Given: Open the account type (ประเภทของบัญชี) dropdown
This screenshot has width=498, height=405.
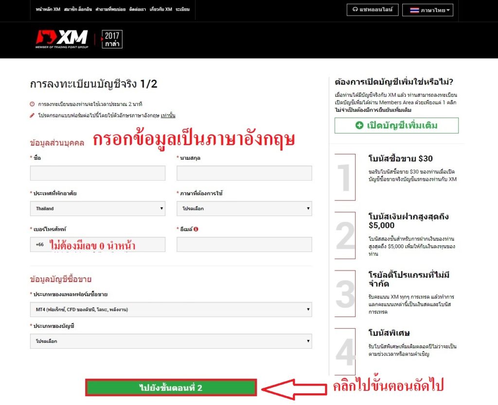Looking at the screenshot, I should pyautogui.click(x=171, y=341).
